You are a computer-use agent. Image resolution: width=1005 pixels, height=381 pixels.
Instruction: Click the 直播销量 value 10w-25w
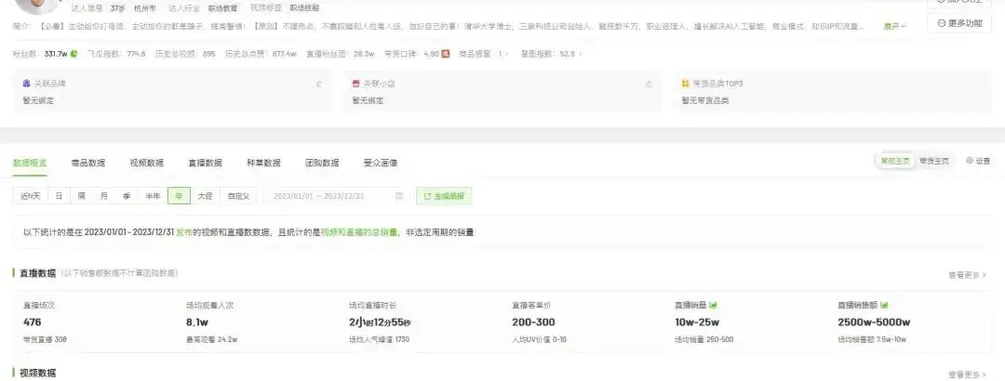697,322
